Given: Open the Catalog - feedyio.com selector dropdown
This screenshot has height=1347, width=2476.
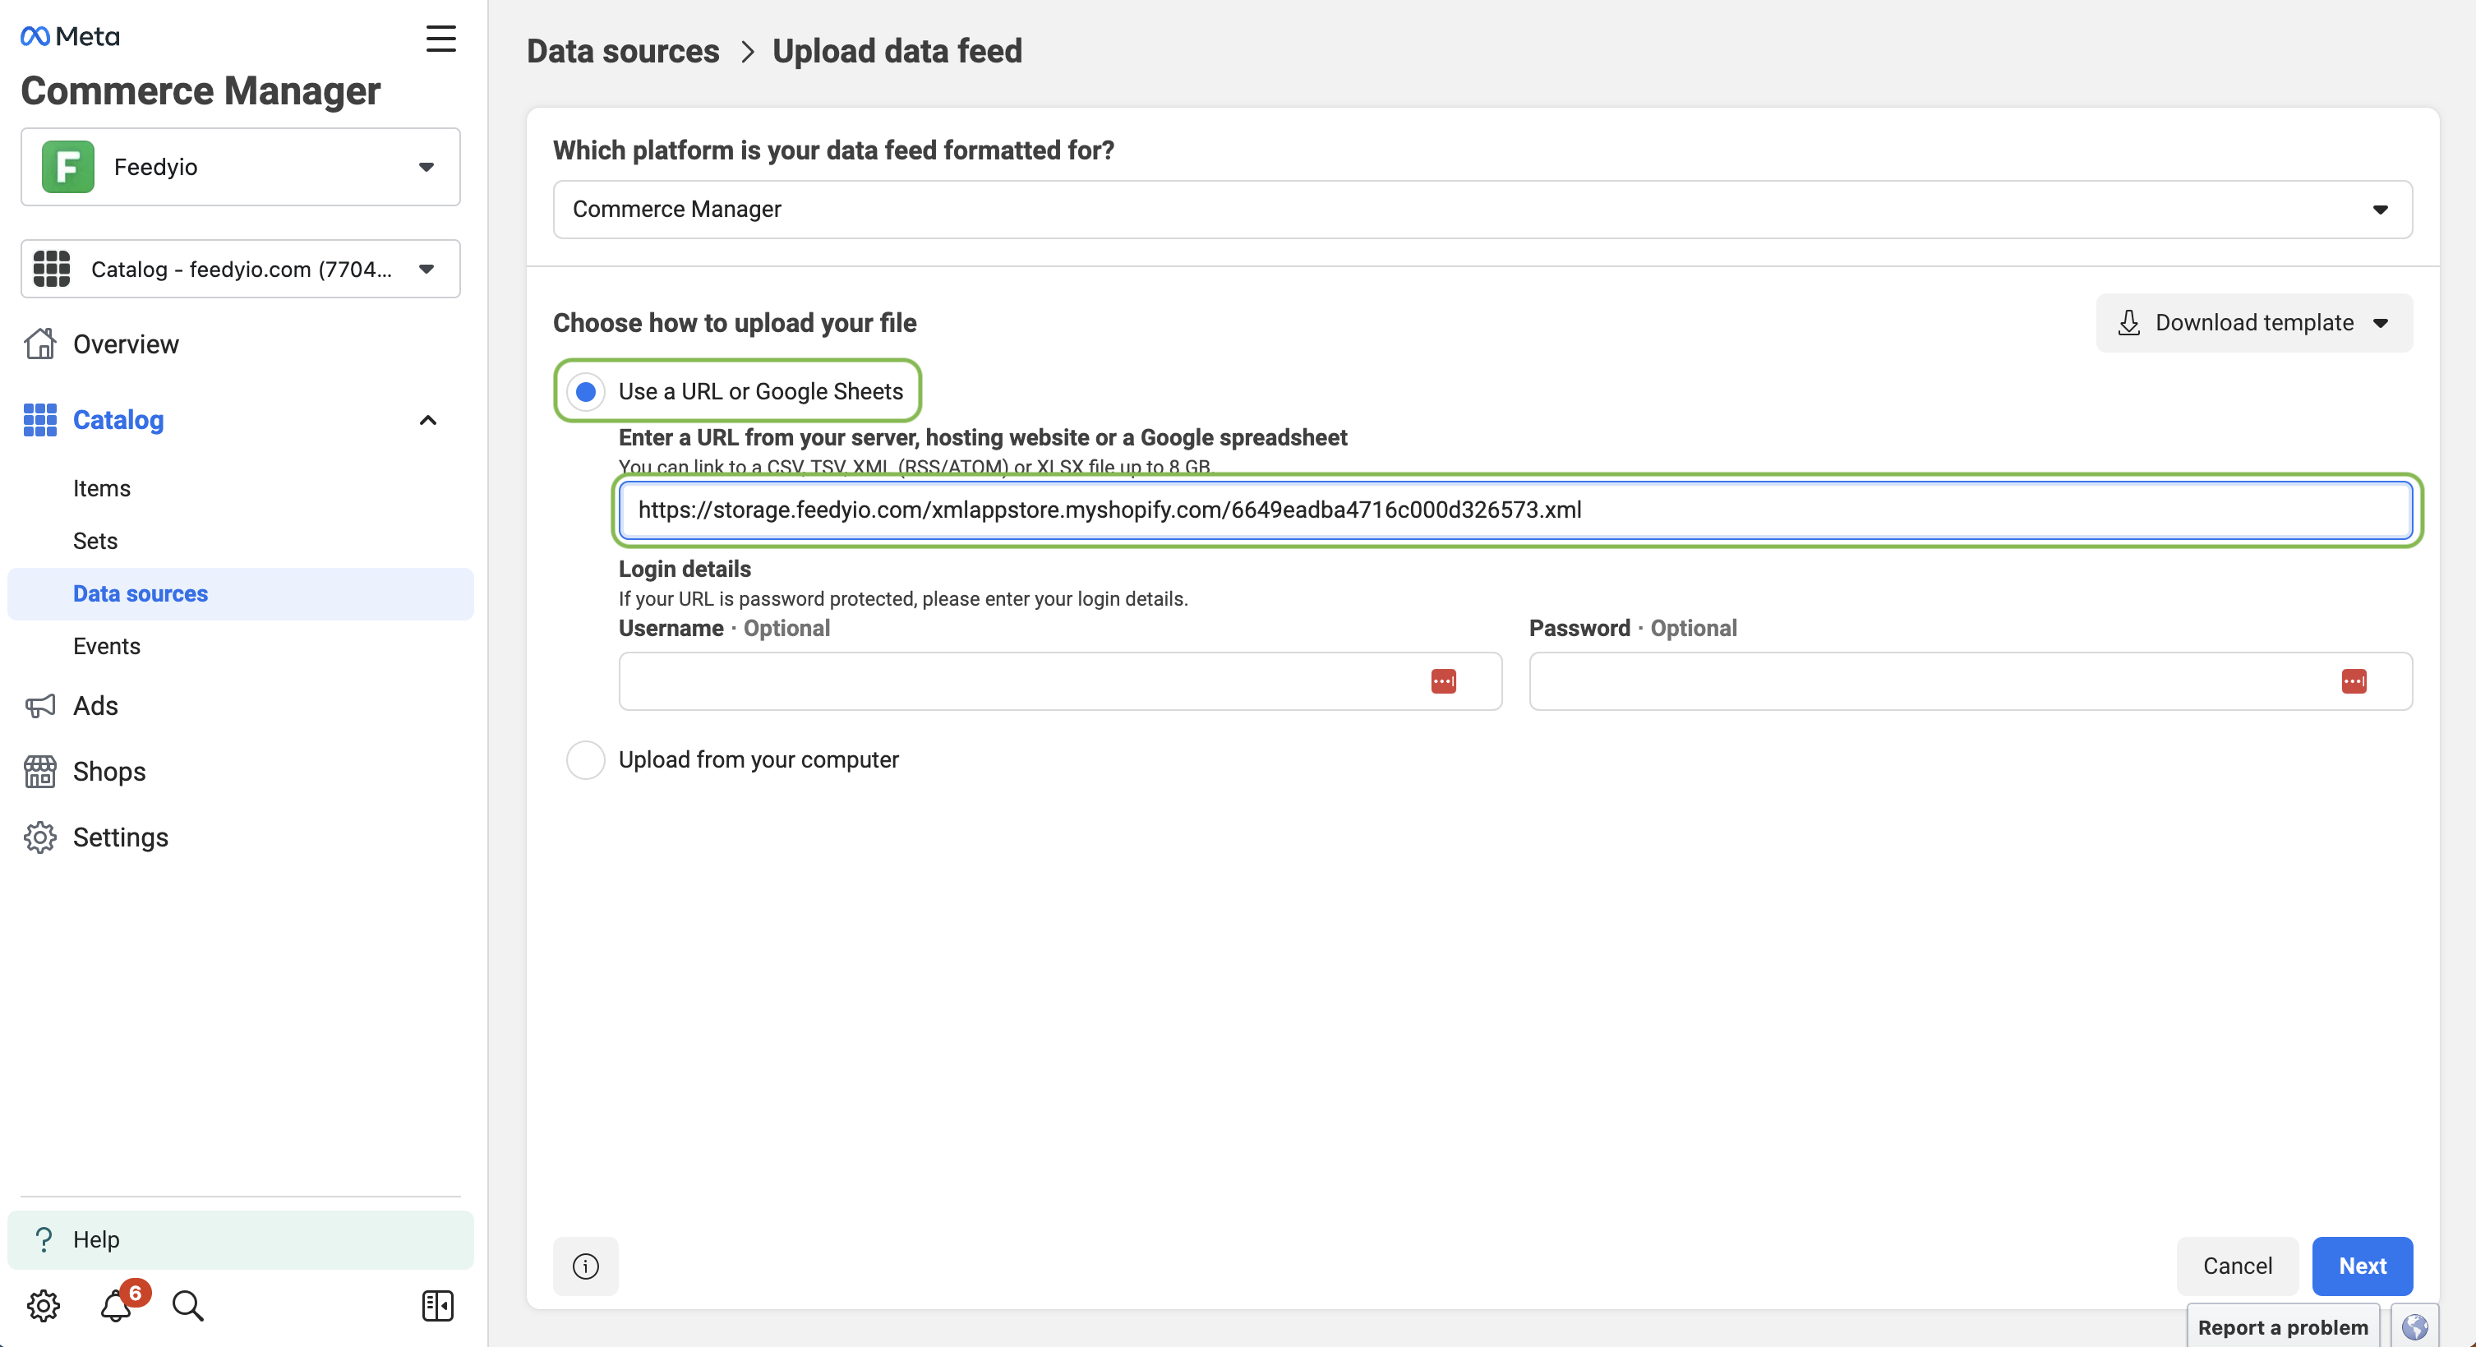Looking at the screenshot, I should [240, 268].
